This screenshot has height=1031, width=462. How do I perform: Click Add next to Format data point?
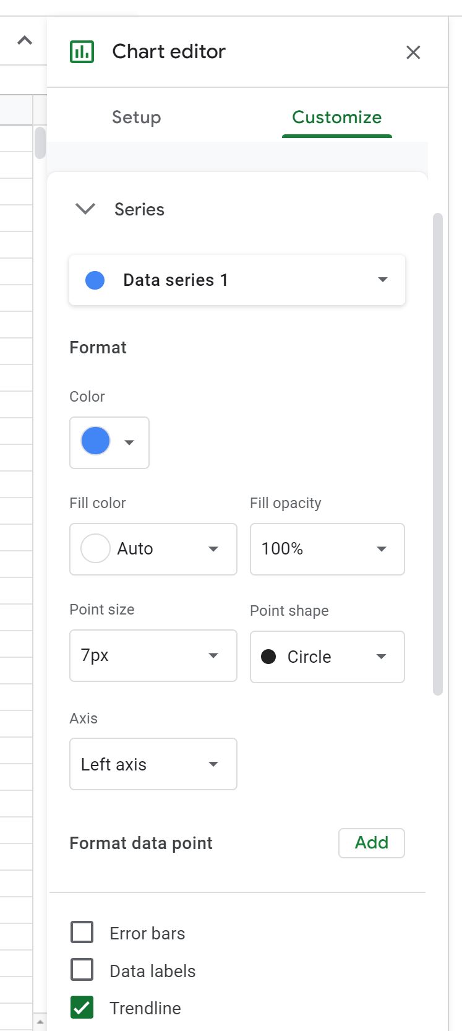pos(372,843)
